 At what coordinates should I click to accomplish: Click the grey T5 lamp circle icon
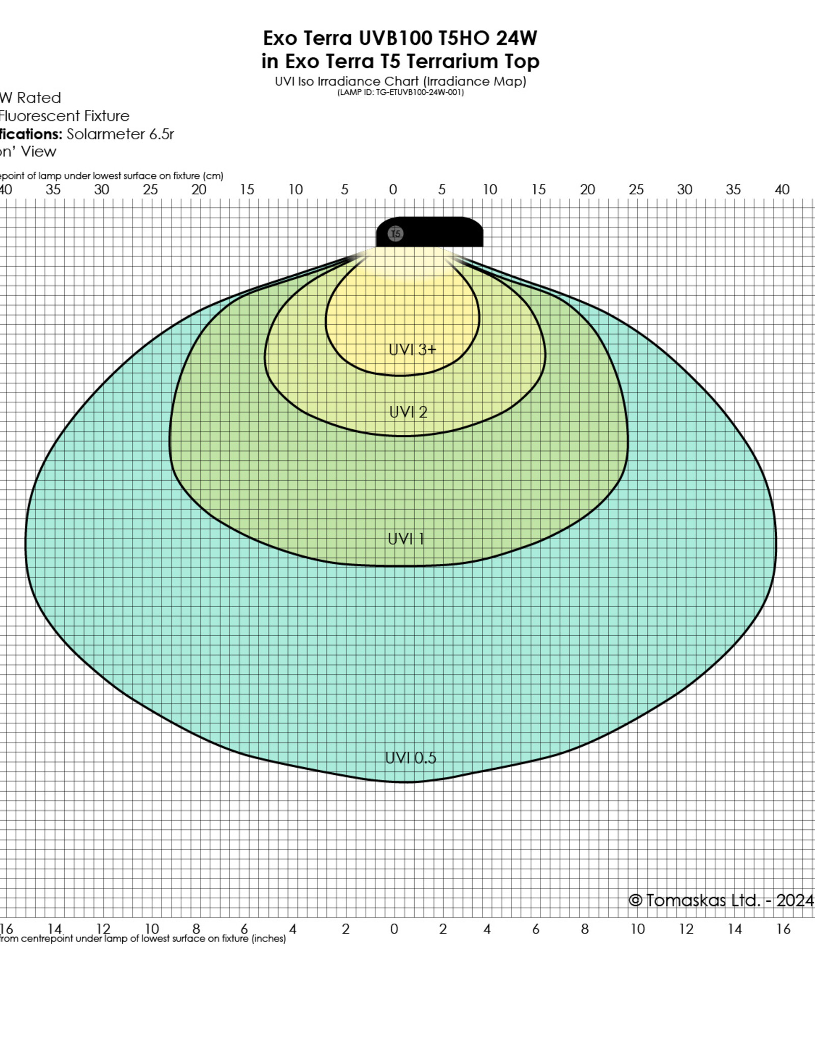coord(395,234)
